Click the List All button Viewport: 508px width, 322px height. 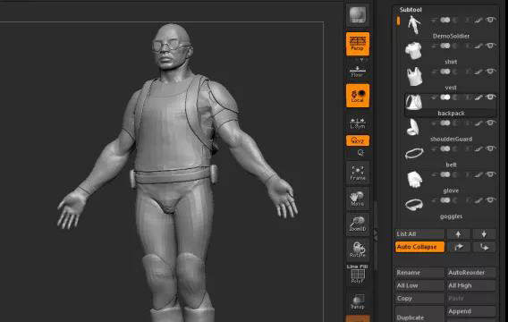click(419, 233)
